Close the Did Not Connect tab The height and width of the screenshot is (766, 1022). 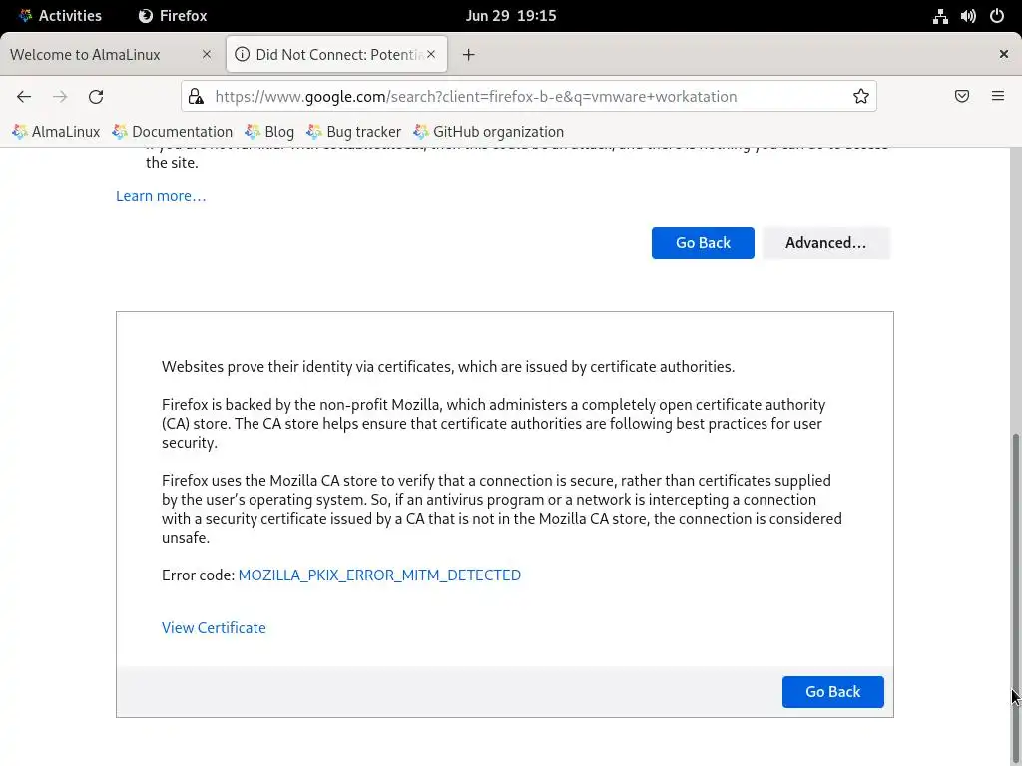[431, 54]
